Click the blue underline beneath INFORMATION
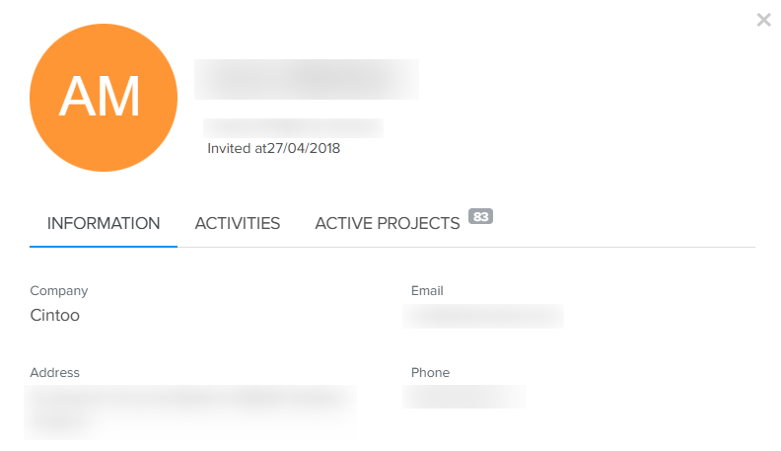 tap(104, 246)
